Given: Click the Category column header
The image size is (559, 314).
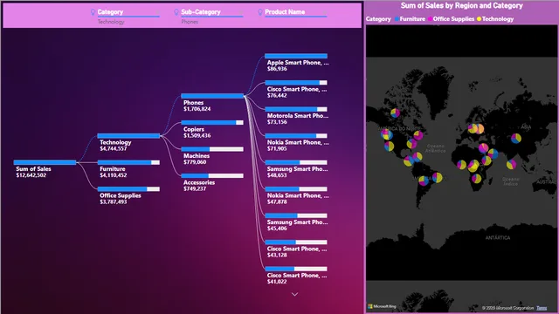Looking at the screenshot, I should coord(110,11).
